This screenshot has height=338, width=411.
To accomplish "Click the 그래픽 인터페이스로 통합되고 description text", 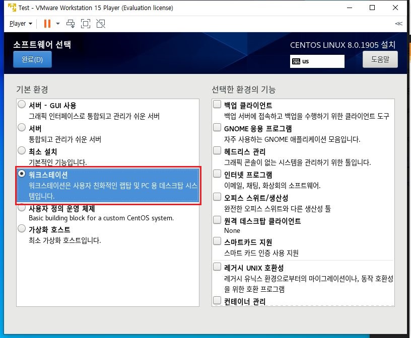I will tap(94, 116).
